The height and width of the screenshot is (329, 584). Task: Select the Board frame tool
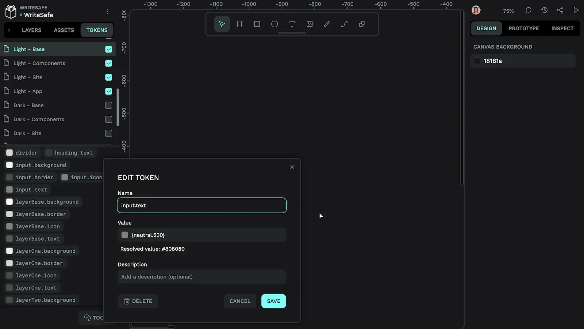point(239,24)
